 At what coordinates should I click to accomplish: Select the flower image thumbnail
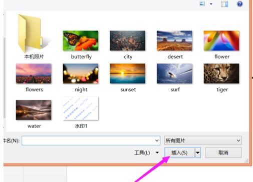[221, 40]
